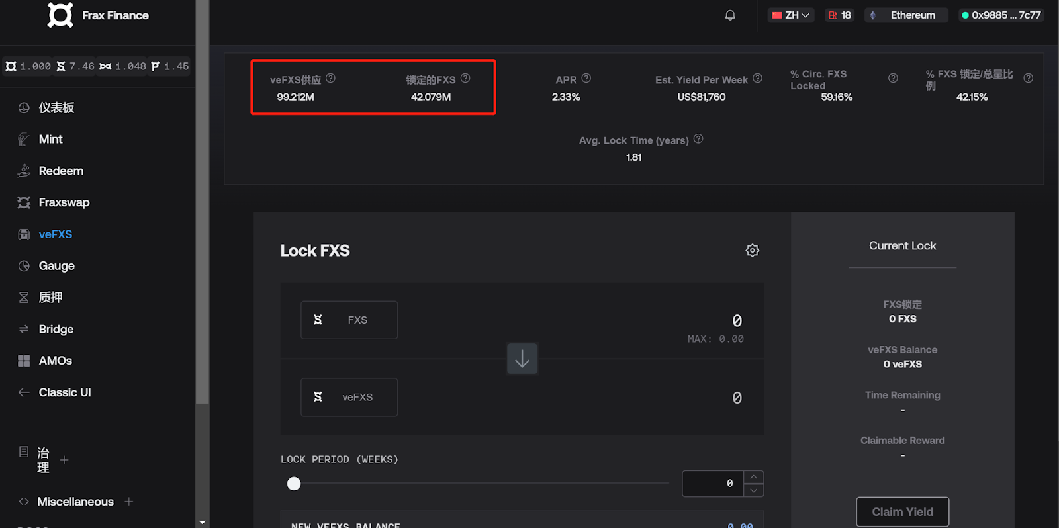
Task: Click the 治理 governance document icon
Action: coord(24,452)
